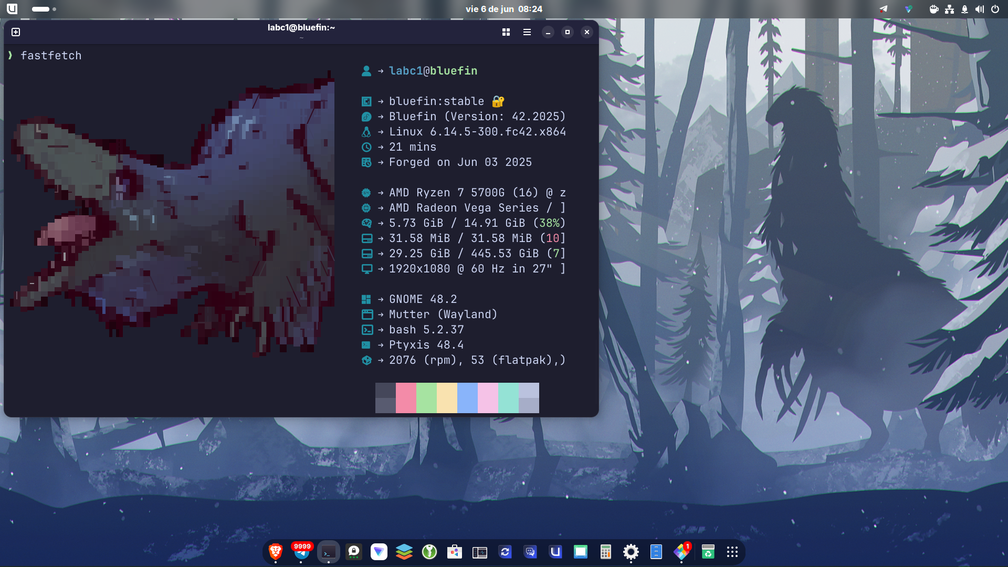The image size is (1008, 567).
Task: Open the system monitor icon in dock
Action: pyautogui.click(x=480, y=552)
